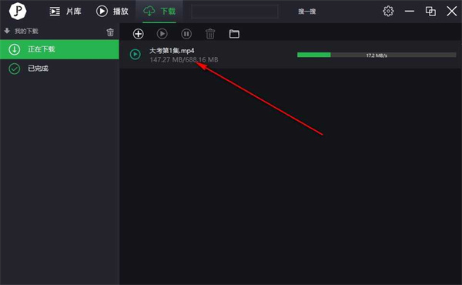462x285 pixels.
Task: Click the app logo in top-left corner
Action: 18,11
